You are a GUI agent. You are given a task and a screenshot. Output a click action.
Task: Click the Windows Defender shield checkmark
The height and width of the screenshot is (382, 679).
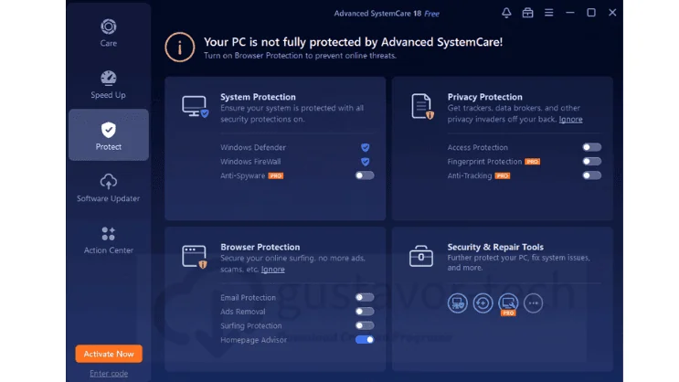point(365,147)
